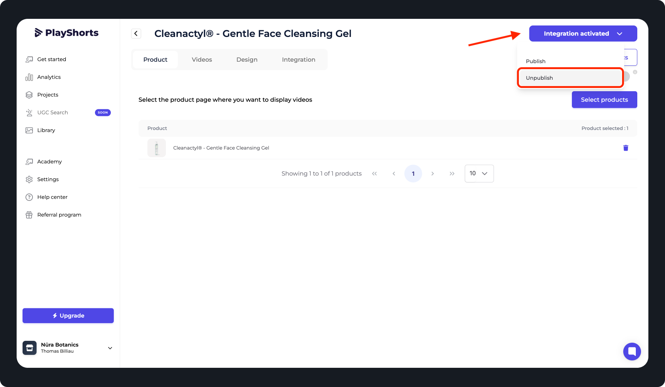The image size is (665, 387).
Task: Click the Thomas Billiau user name
Action: [57, 351]
